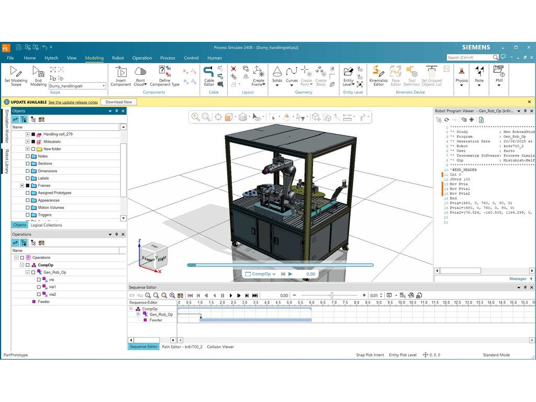Click Download Now button

(x=119, y=102)
